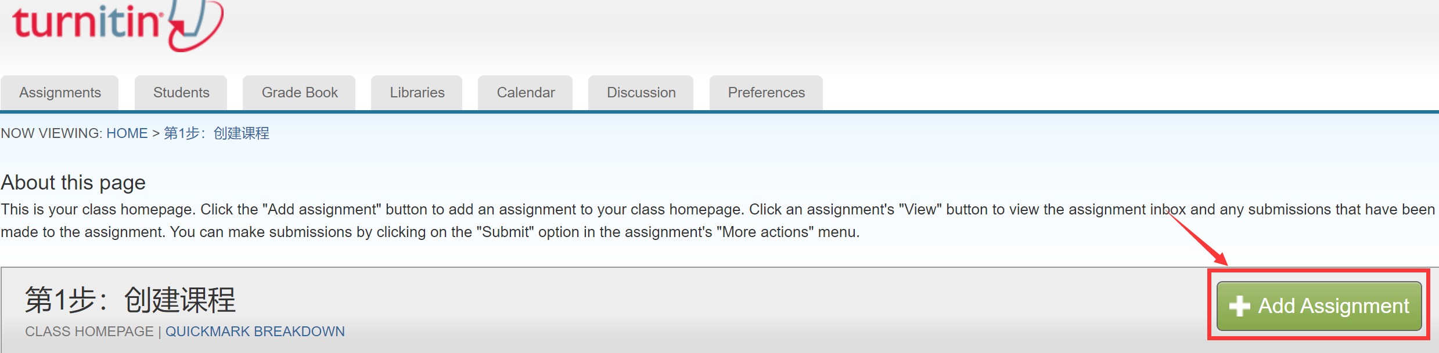This screenshot has height=353, width=1439.
Task: Click the Turnitin logo
Action: pyautogui.click(x=87, y=23)
